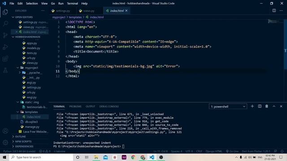Open the Run and Debug view
The width and height of the screenshot is (287, 161).
pos(5,47)
